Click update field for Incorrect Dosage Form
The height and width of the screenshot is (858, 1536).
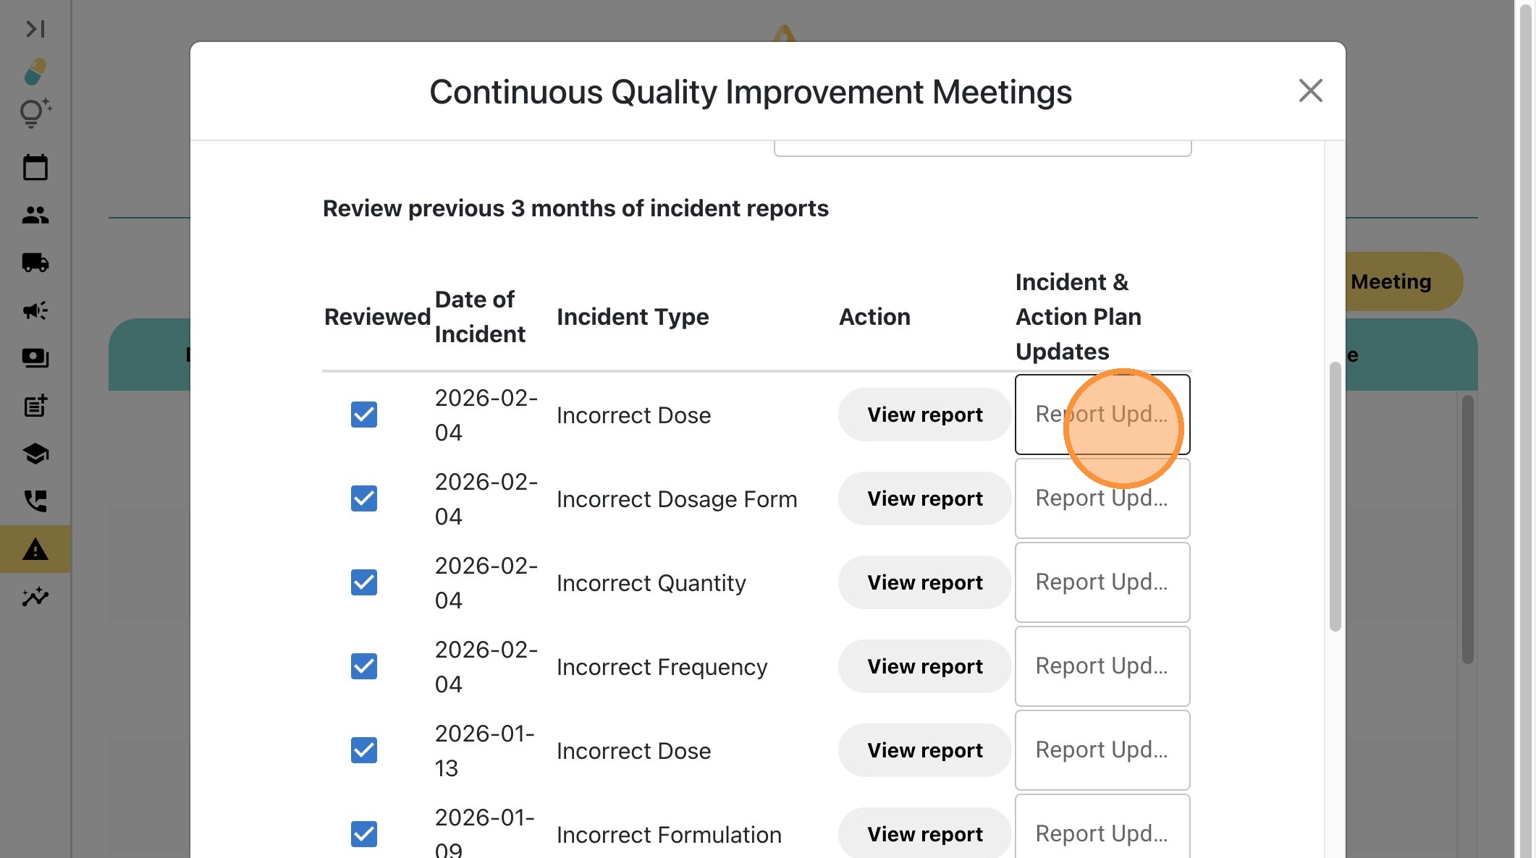coord(1102,498)
